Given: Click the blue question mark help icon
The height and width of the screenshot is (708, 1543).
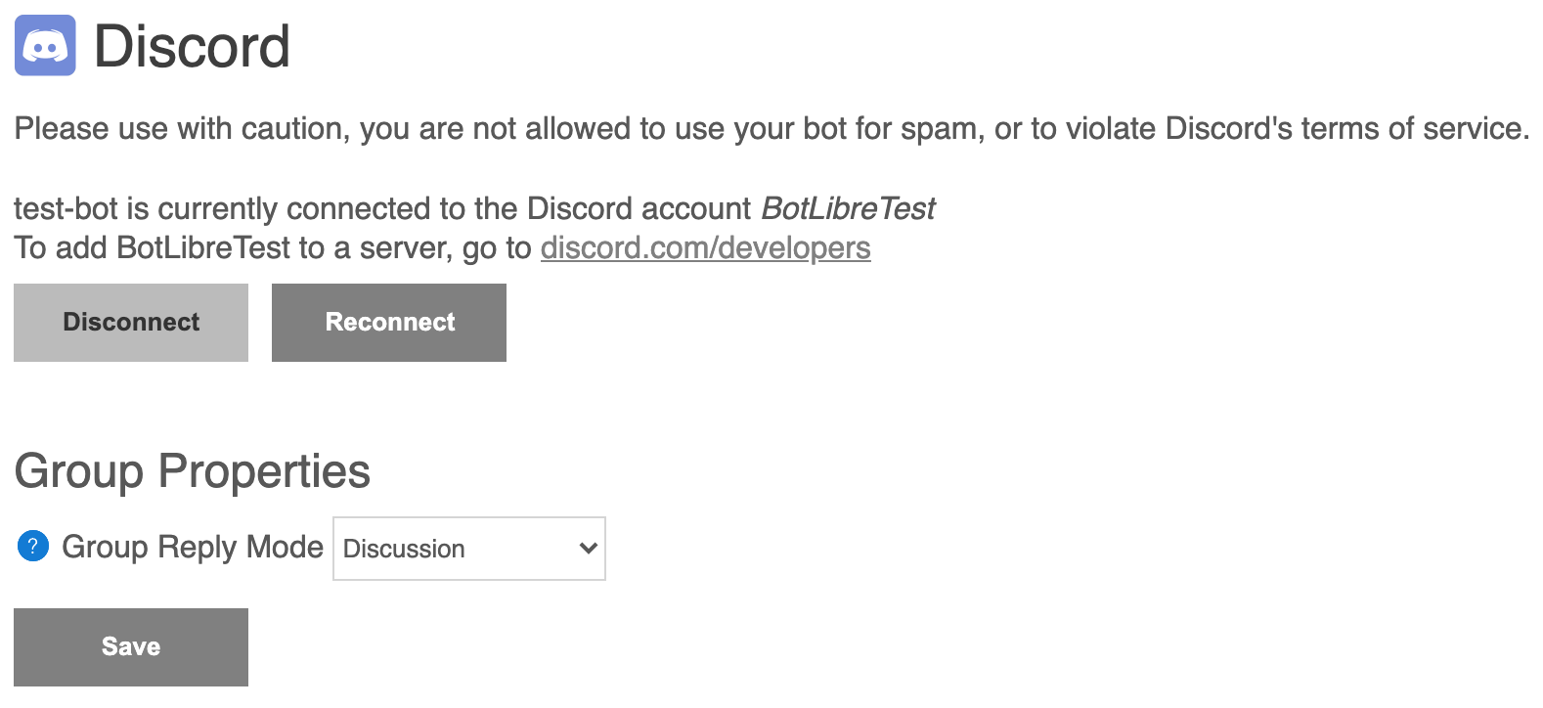Looking at the screenshot, I should coord(33,546).
